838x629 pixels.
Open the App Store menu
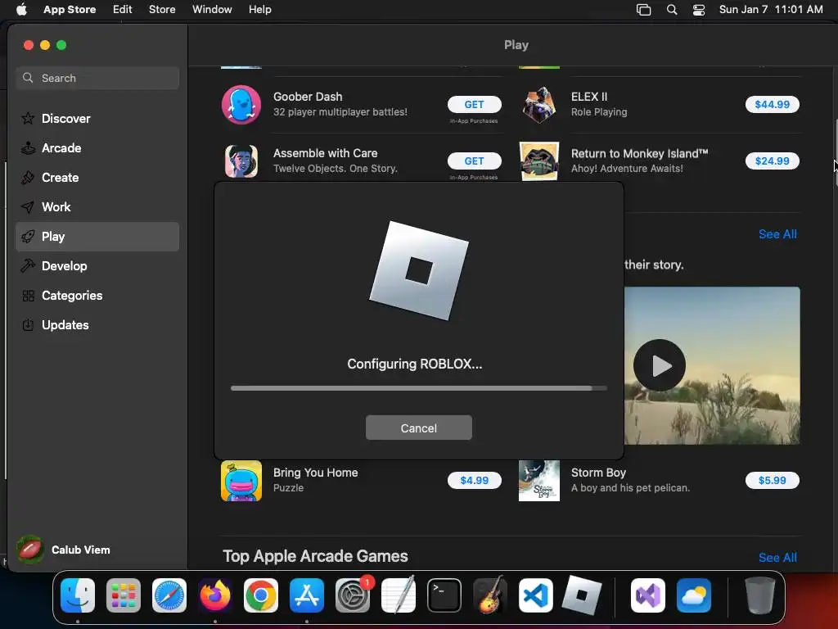coord(70,10)
